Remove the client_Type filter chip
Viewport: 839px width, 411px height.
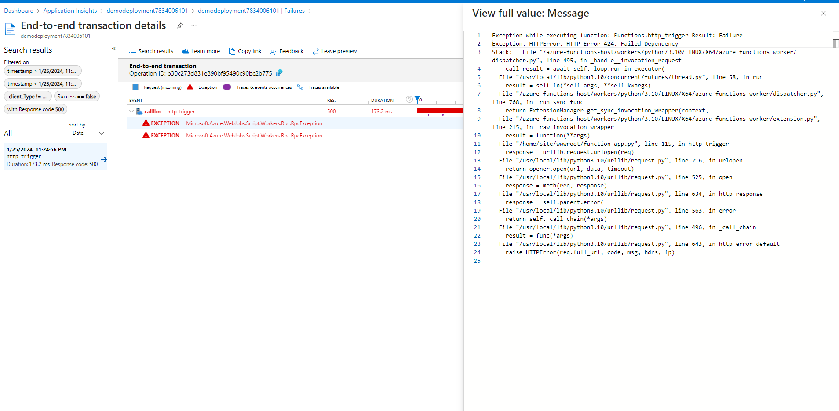pos(27,96)
